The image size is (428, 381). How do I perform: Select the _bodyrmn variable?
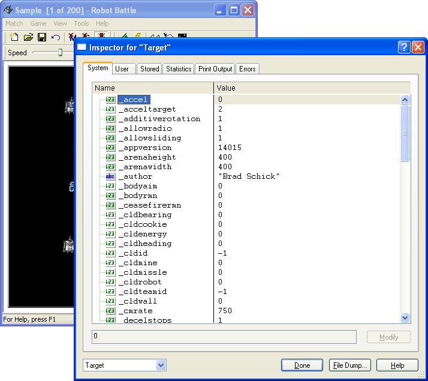point(138,196)
